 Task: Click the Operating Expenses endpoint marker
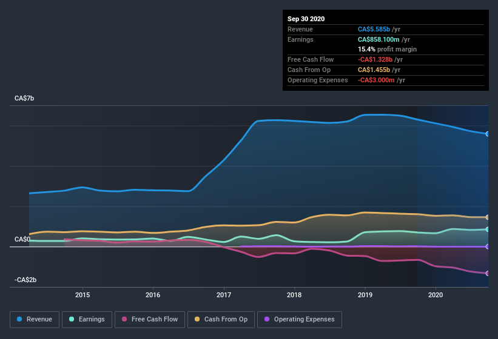point(488,246)
